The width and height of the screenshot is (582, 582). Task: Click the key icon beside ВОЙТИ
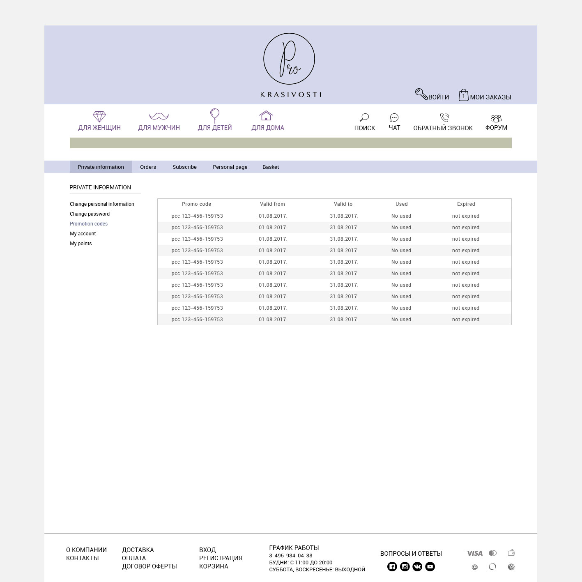(x=421, y=94)
